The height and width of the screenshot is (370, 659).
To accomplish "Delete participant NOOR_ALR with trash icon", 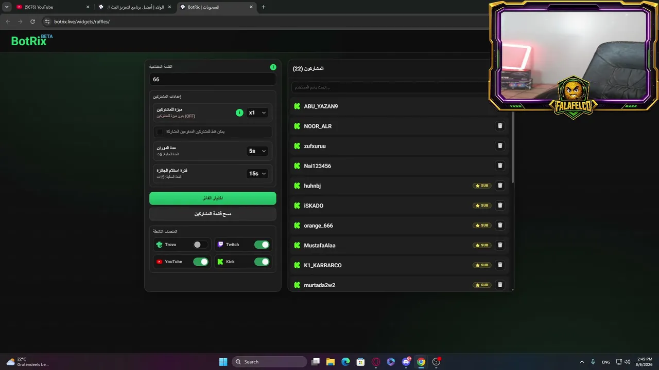I will 499,126.
